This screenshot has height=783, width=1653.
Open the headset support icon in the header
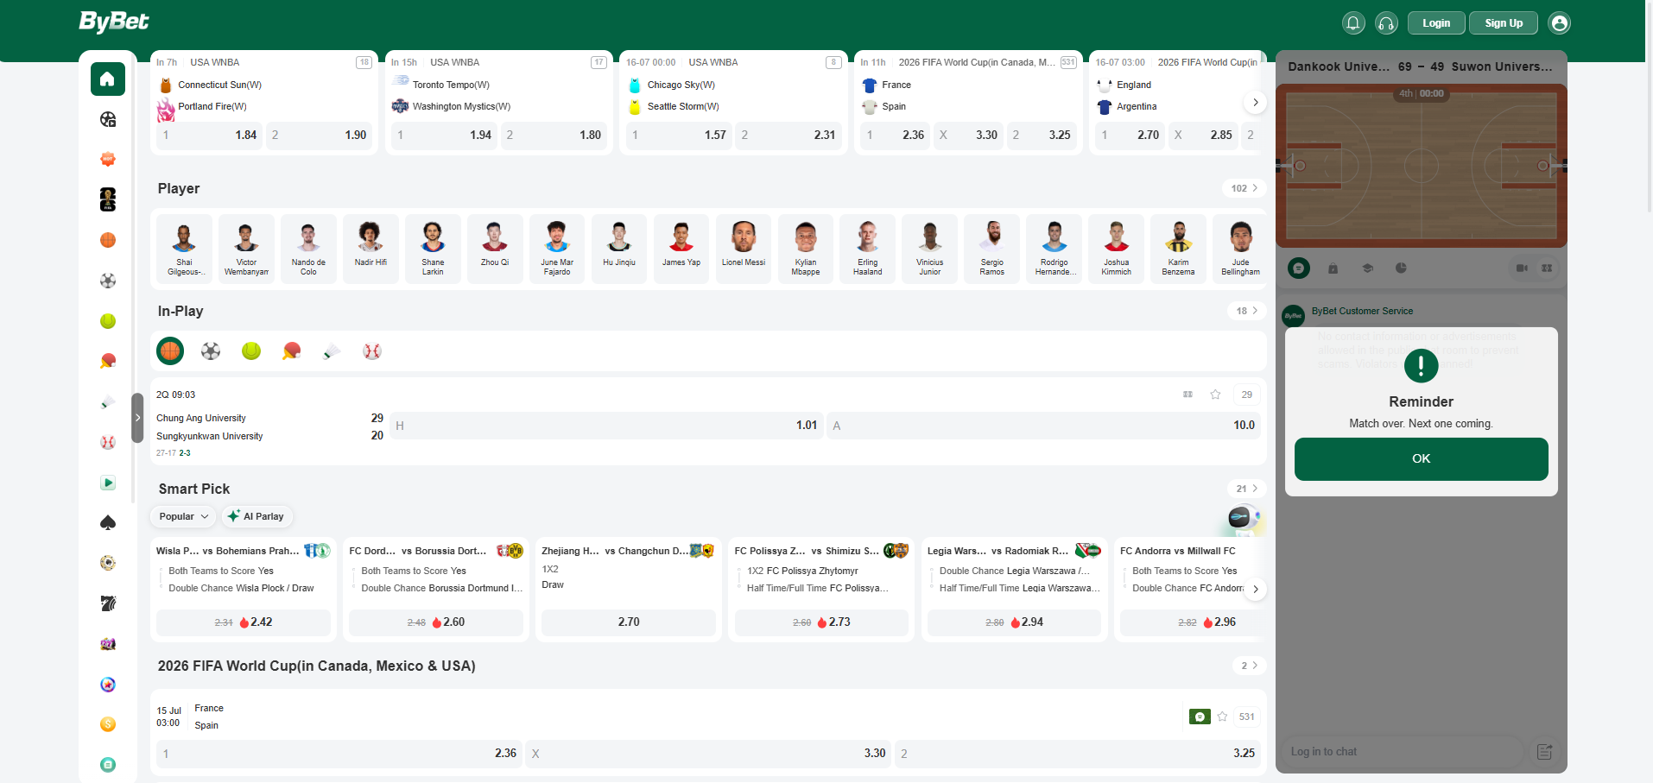click(1386, 23)
